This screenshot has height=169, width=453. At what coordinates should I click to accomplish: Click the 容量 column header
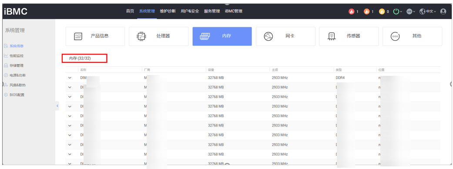211,70
